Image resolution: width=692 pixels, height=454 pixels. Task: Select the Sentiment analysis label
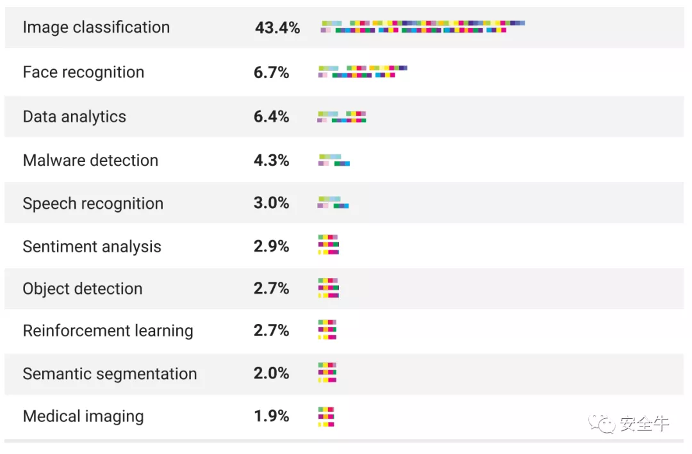click(x=92, y=247)
